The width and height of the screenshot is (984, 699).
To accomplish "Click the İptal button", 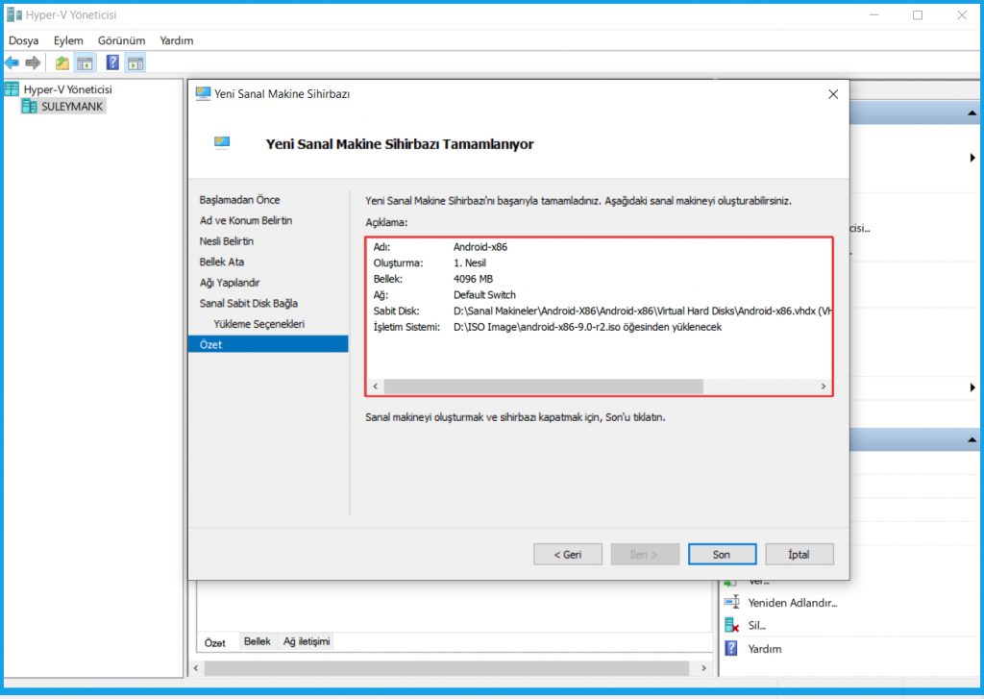I will 799,555.
